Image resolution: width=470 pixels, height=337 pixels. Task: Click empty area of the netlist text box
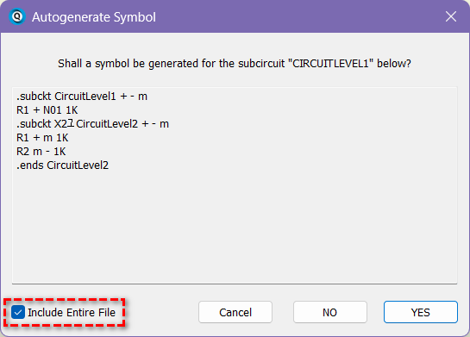235,228
